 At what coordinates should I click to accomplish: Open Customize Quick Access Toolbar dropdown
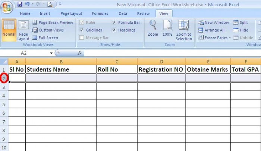pos(60,4)
